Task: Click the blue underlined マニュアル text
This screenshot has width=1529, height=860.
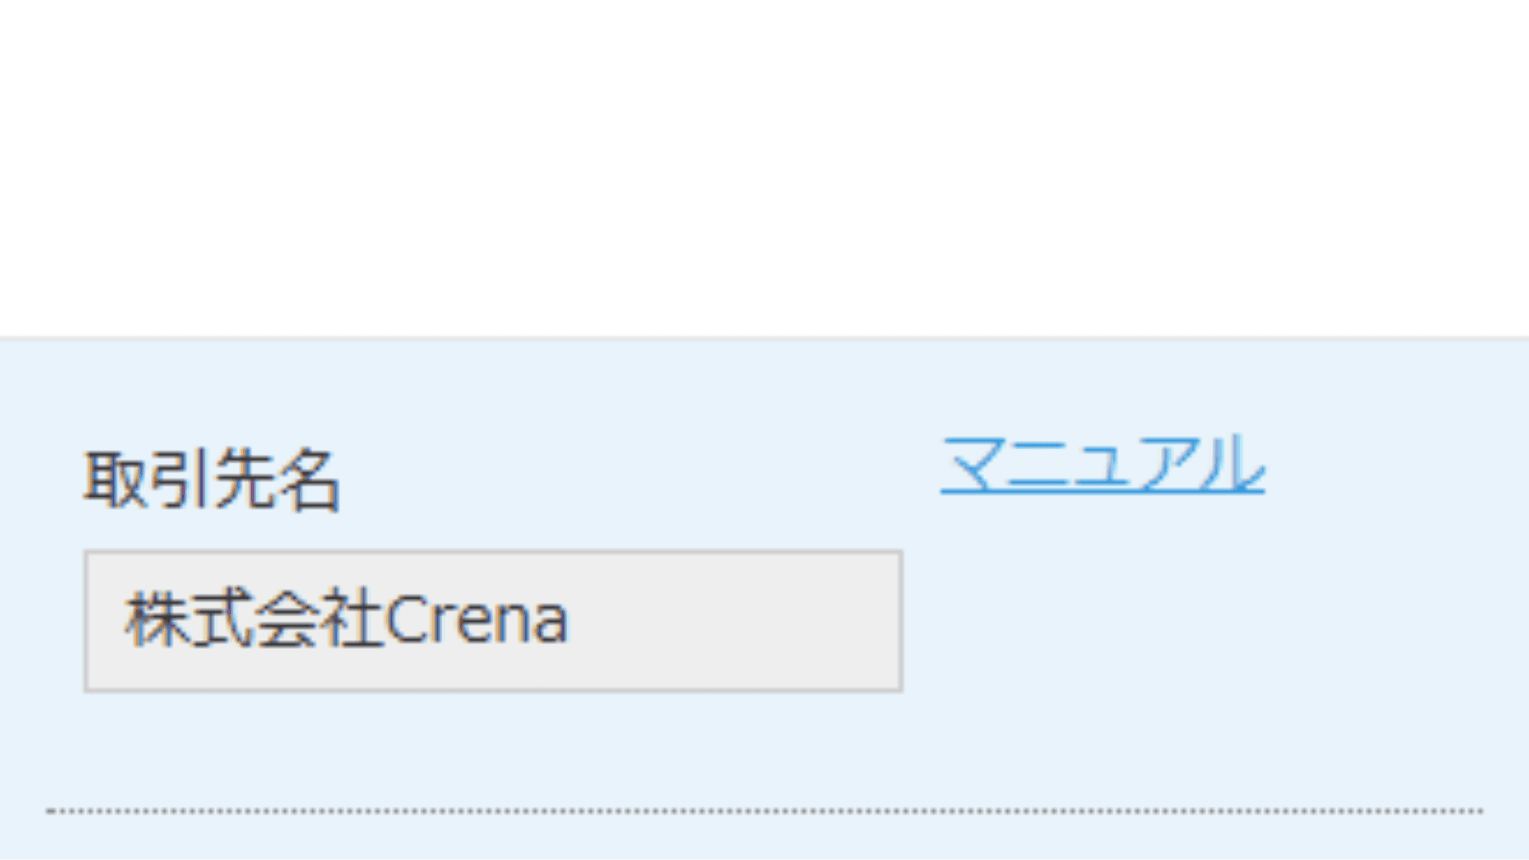Action: (x=1102, y=464)
